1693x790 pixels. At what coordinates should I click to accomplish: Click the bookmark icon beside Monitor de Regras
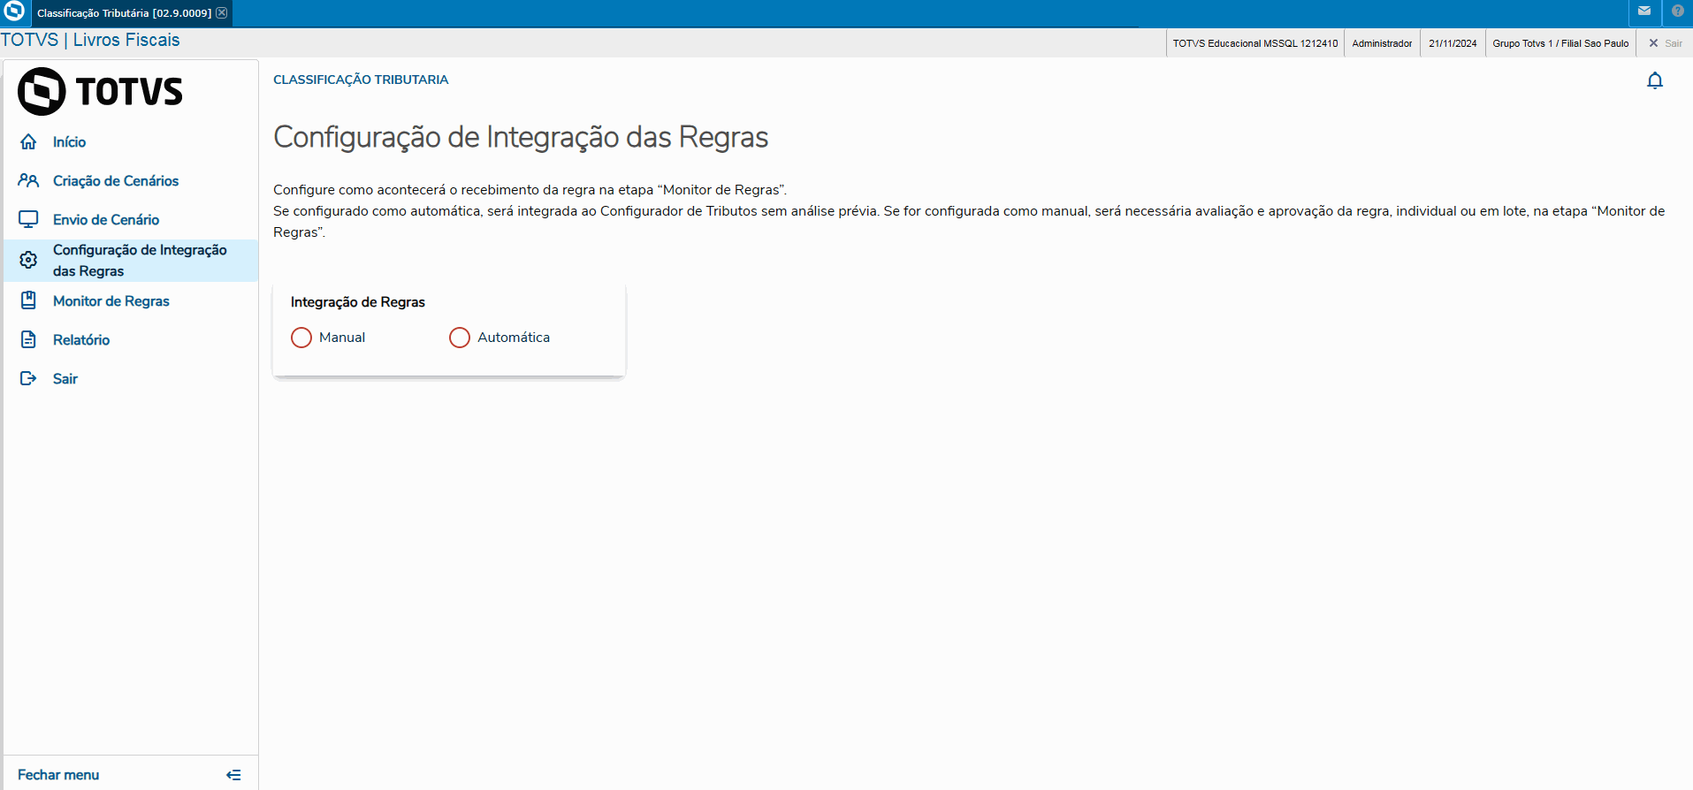(28, 300)
